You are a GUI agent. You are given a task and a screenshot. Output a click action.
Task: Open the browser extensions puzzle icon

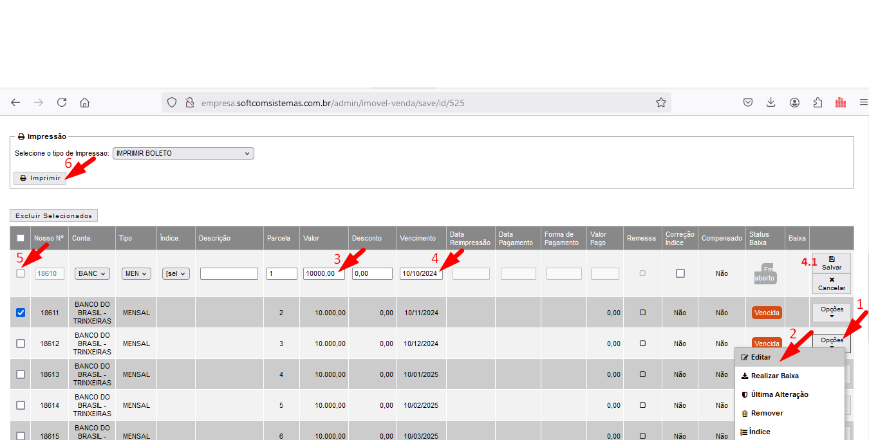(818, 102)
